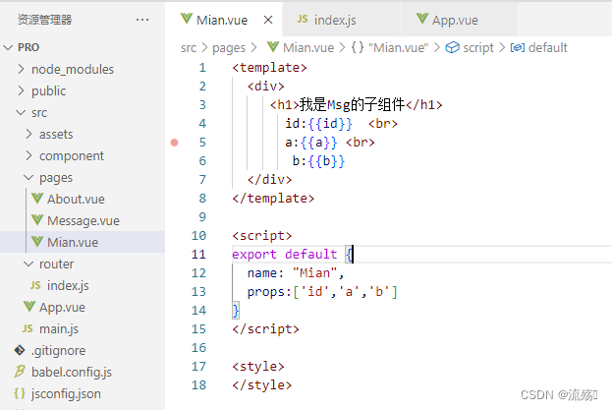Click breadcrumb file Mian.vue
The height and width of the screenshot is (410, 612).
tap(308, 47)
